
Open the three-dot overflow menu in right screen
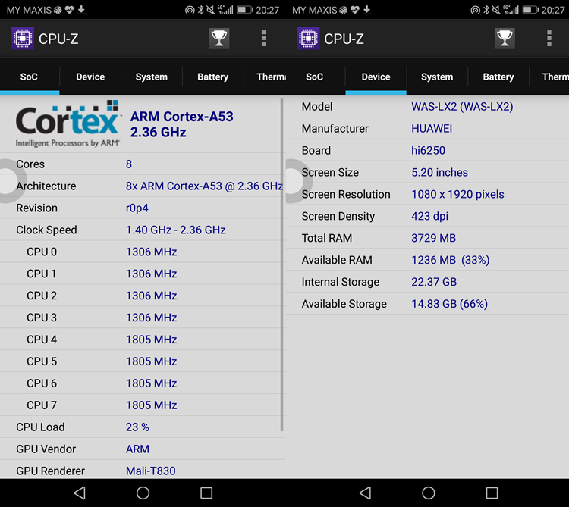coord(549,39)
